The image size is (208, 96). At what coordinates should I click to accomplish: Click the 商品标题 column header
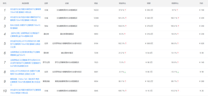[25, 3]
